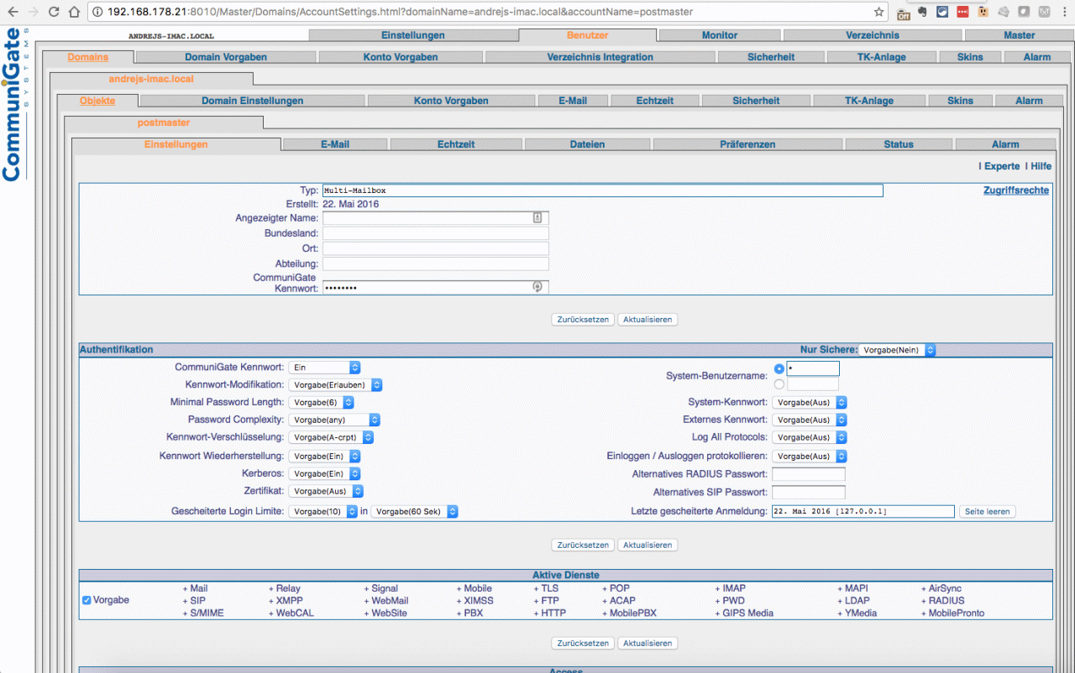Viewport: 1075px width, 673px height.
Task: Click the Experte link
Action: click(x=1002, y=166)
